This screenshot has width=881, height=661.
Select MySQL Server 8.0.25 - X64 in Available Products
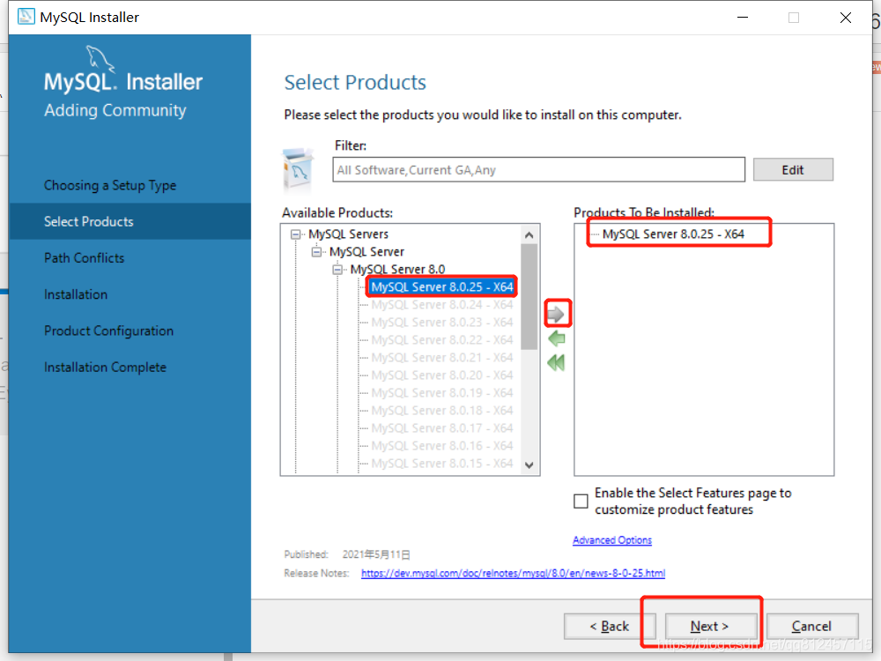(x=442, y=286)
